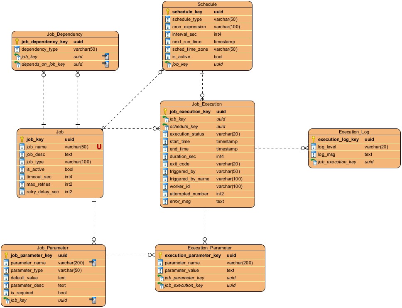402x308 pixels.
Task: Click the execution_status column name
Action: click(187, 134)
